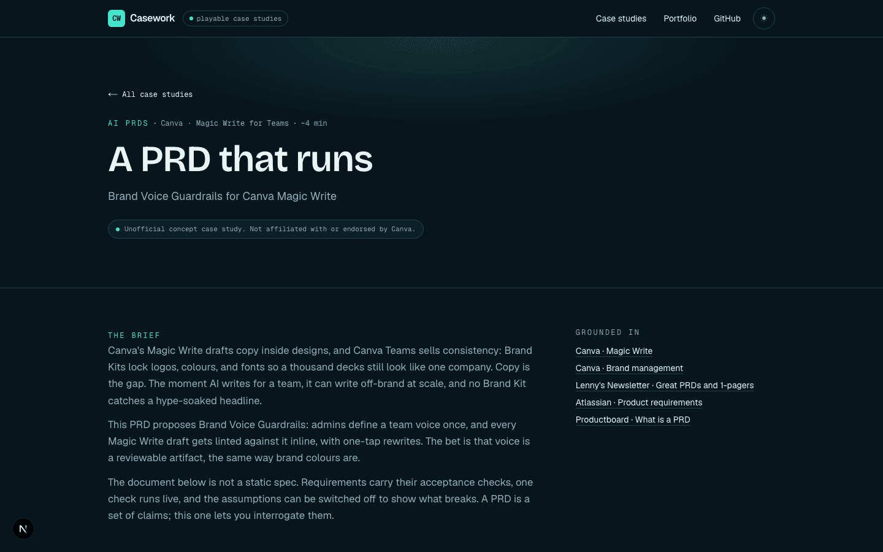Open the Canva · Brand management link
This screenshot has height=552, width=883.
pyautogui.click(x=629, y=368)
